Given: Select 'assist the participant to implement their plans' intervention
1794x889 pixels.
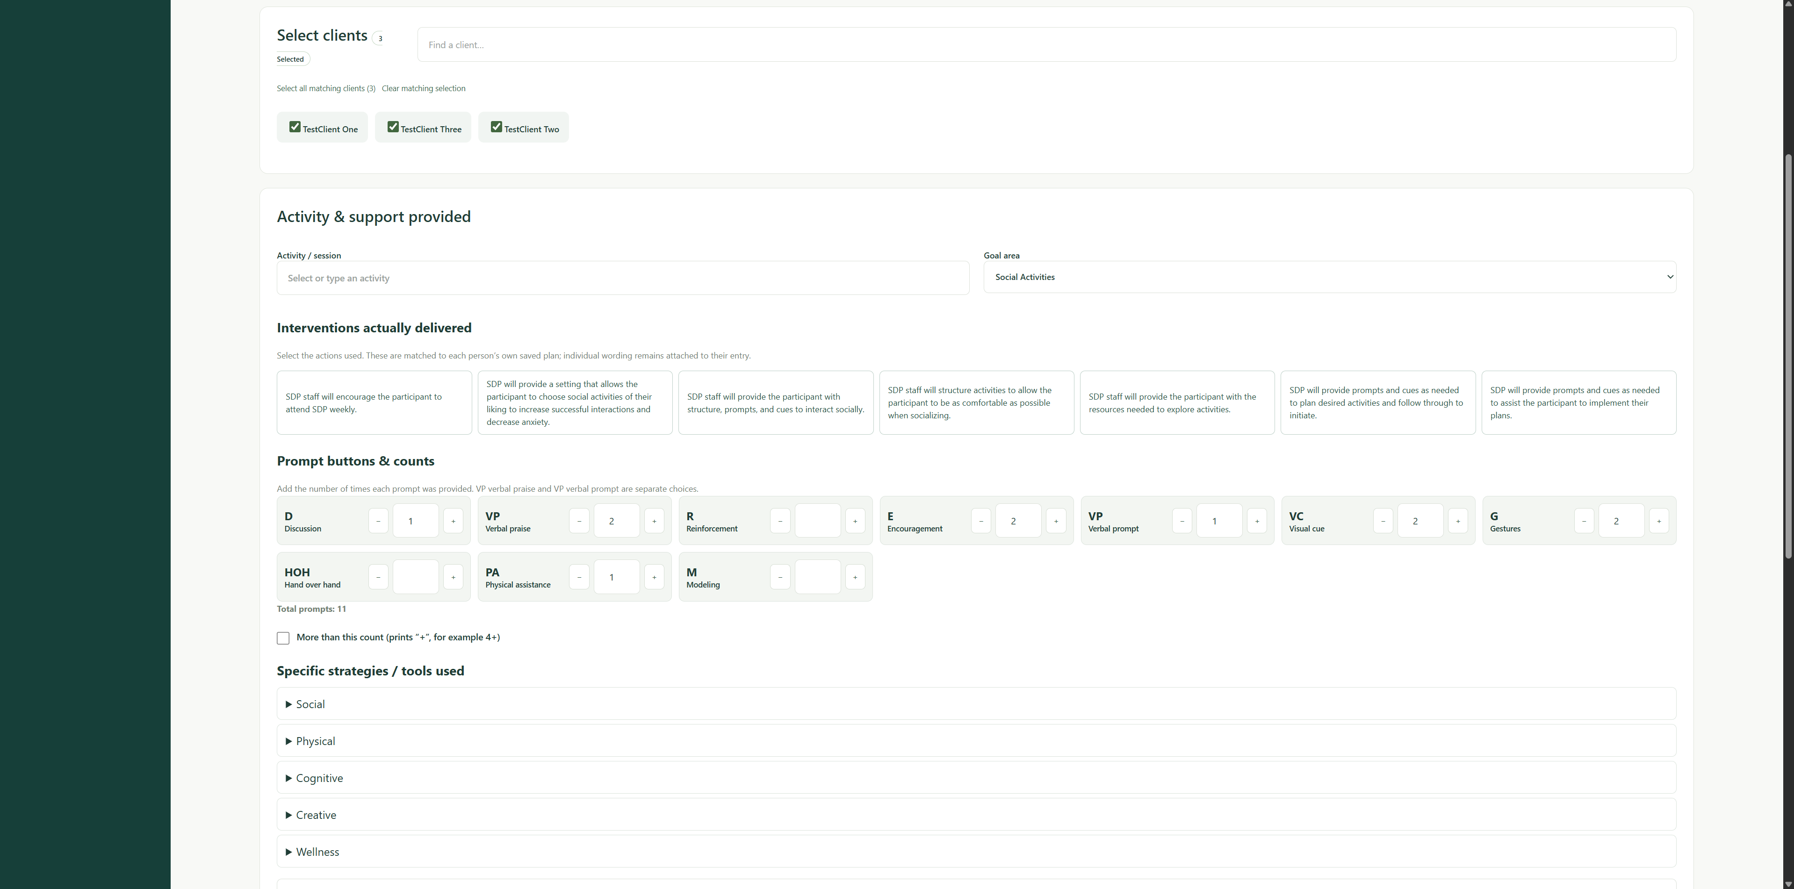Looking at the screenshot, I should click(x=1579, y=402).
